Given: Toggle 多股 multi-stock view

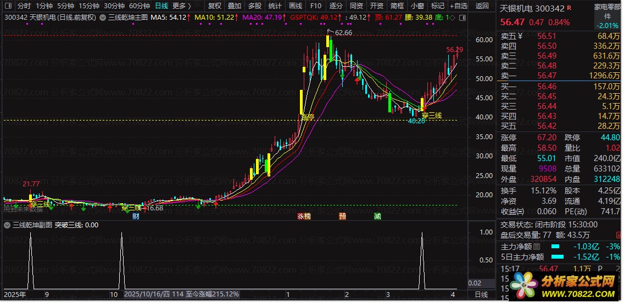Looking at the screenshot, I should 255,6.
